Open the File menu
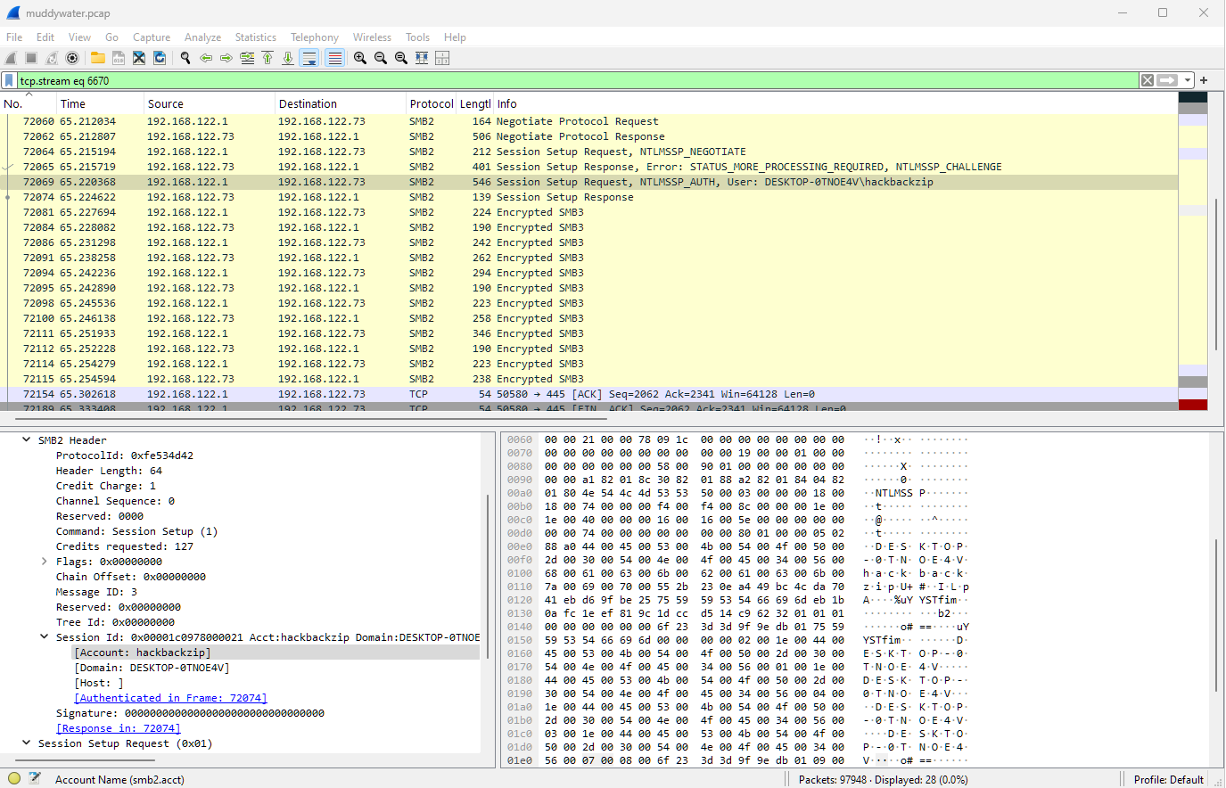 (14, 37)
